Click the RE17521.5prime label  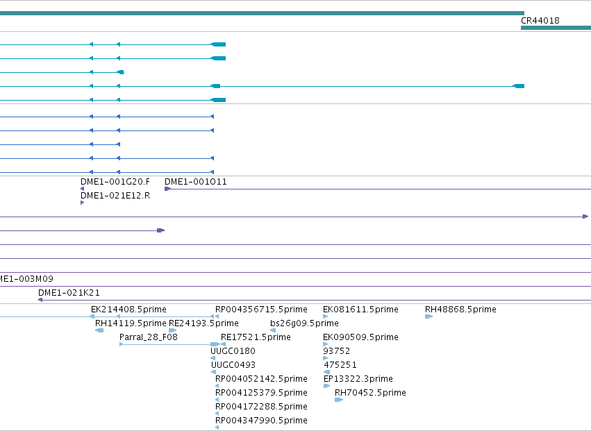(256, 337)
